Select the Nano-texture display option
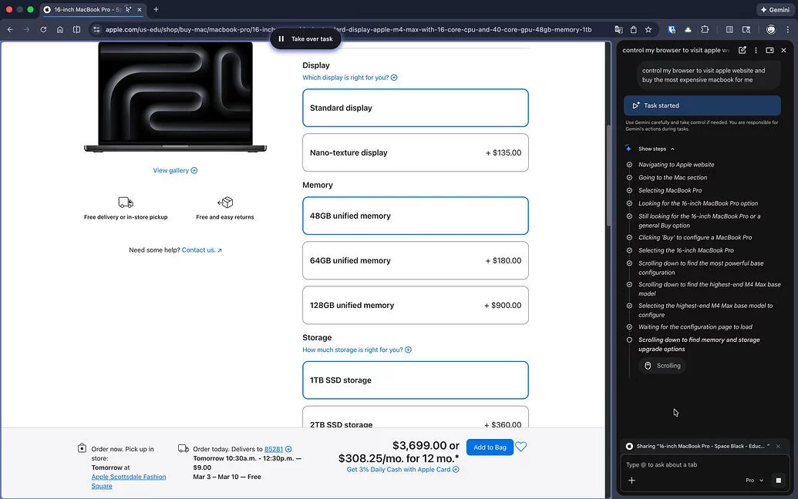This screenshot has height=499, width=798. click(415, 152)
